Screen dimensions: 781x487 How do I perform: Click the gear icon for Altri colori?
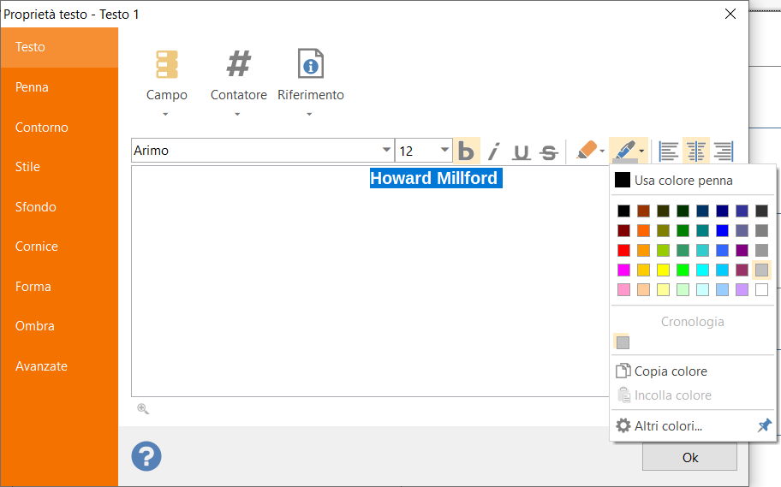tap(623, 425)
